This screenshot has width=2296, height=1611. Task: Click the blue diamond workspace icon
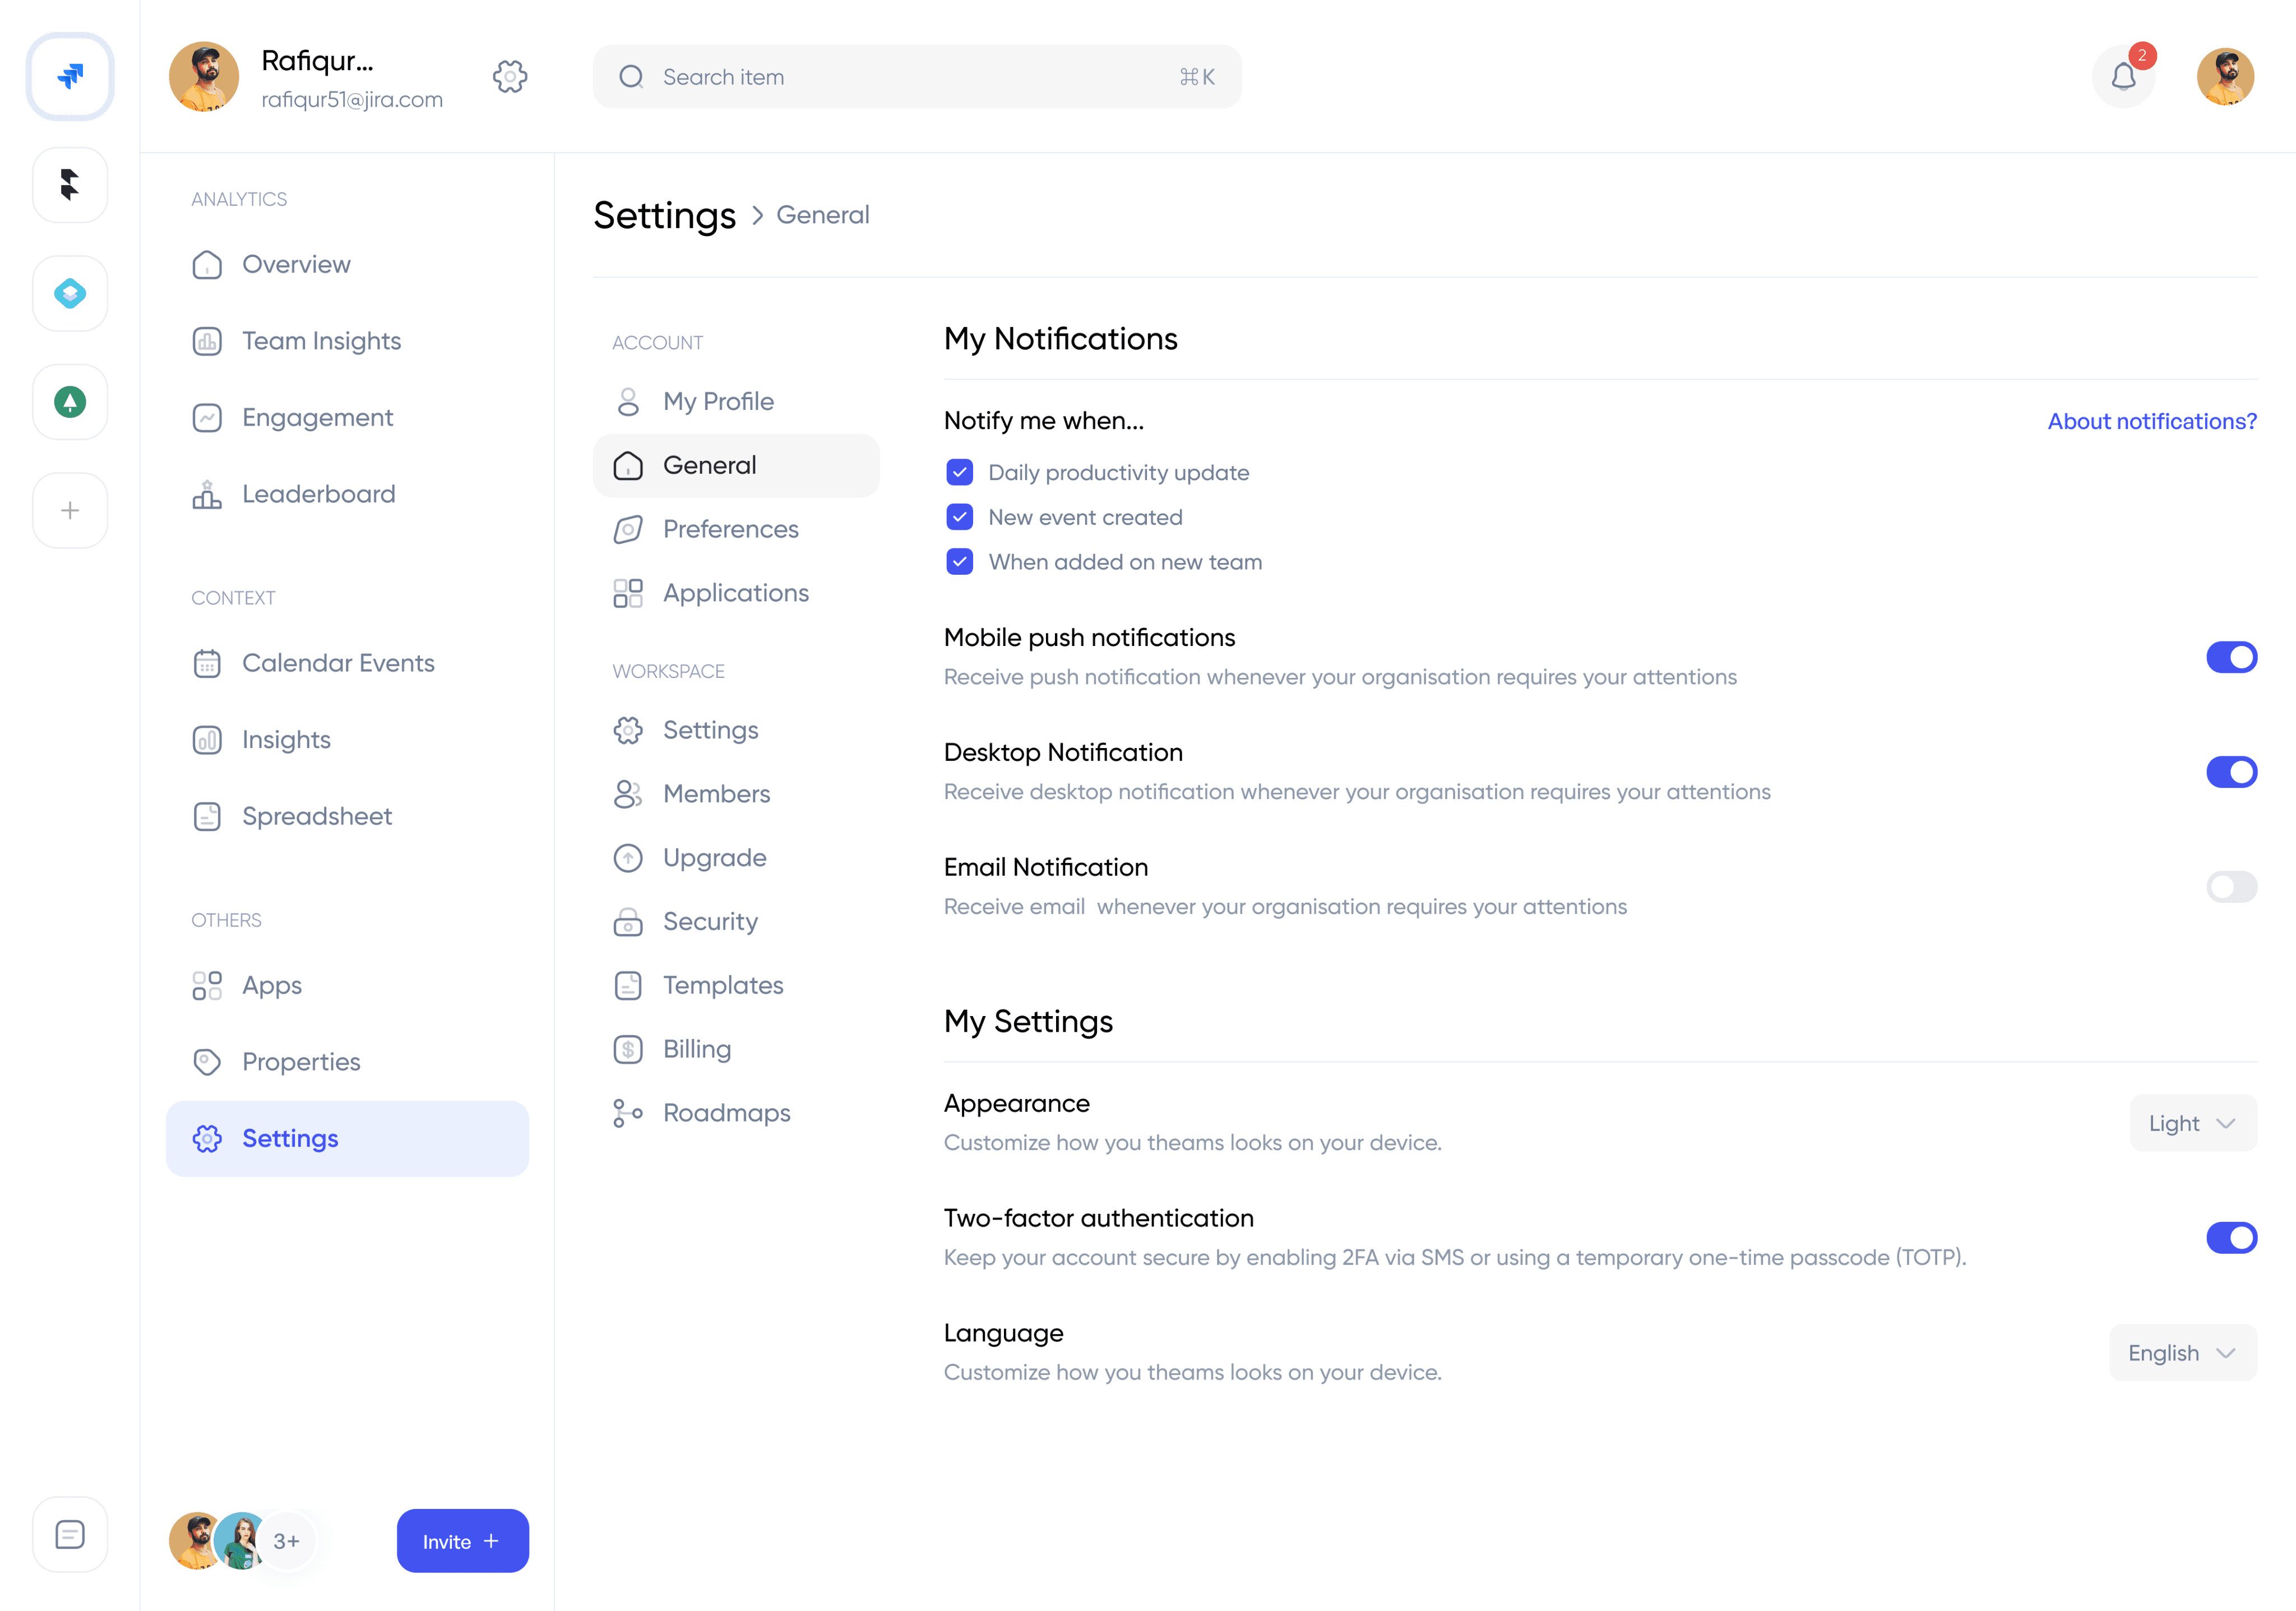tap(70, 293)
